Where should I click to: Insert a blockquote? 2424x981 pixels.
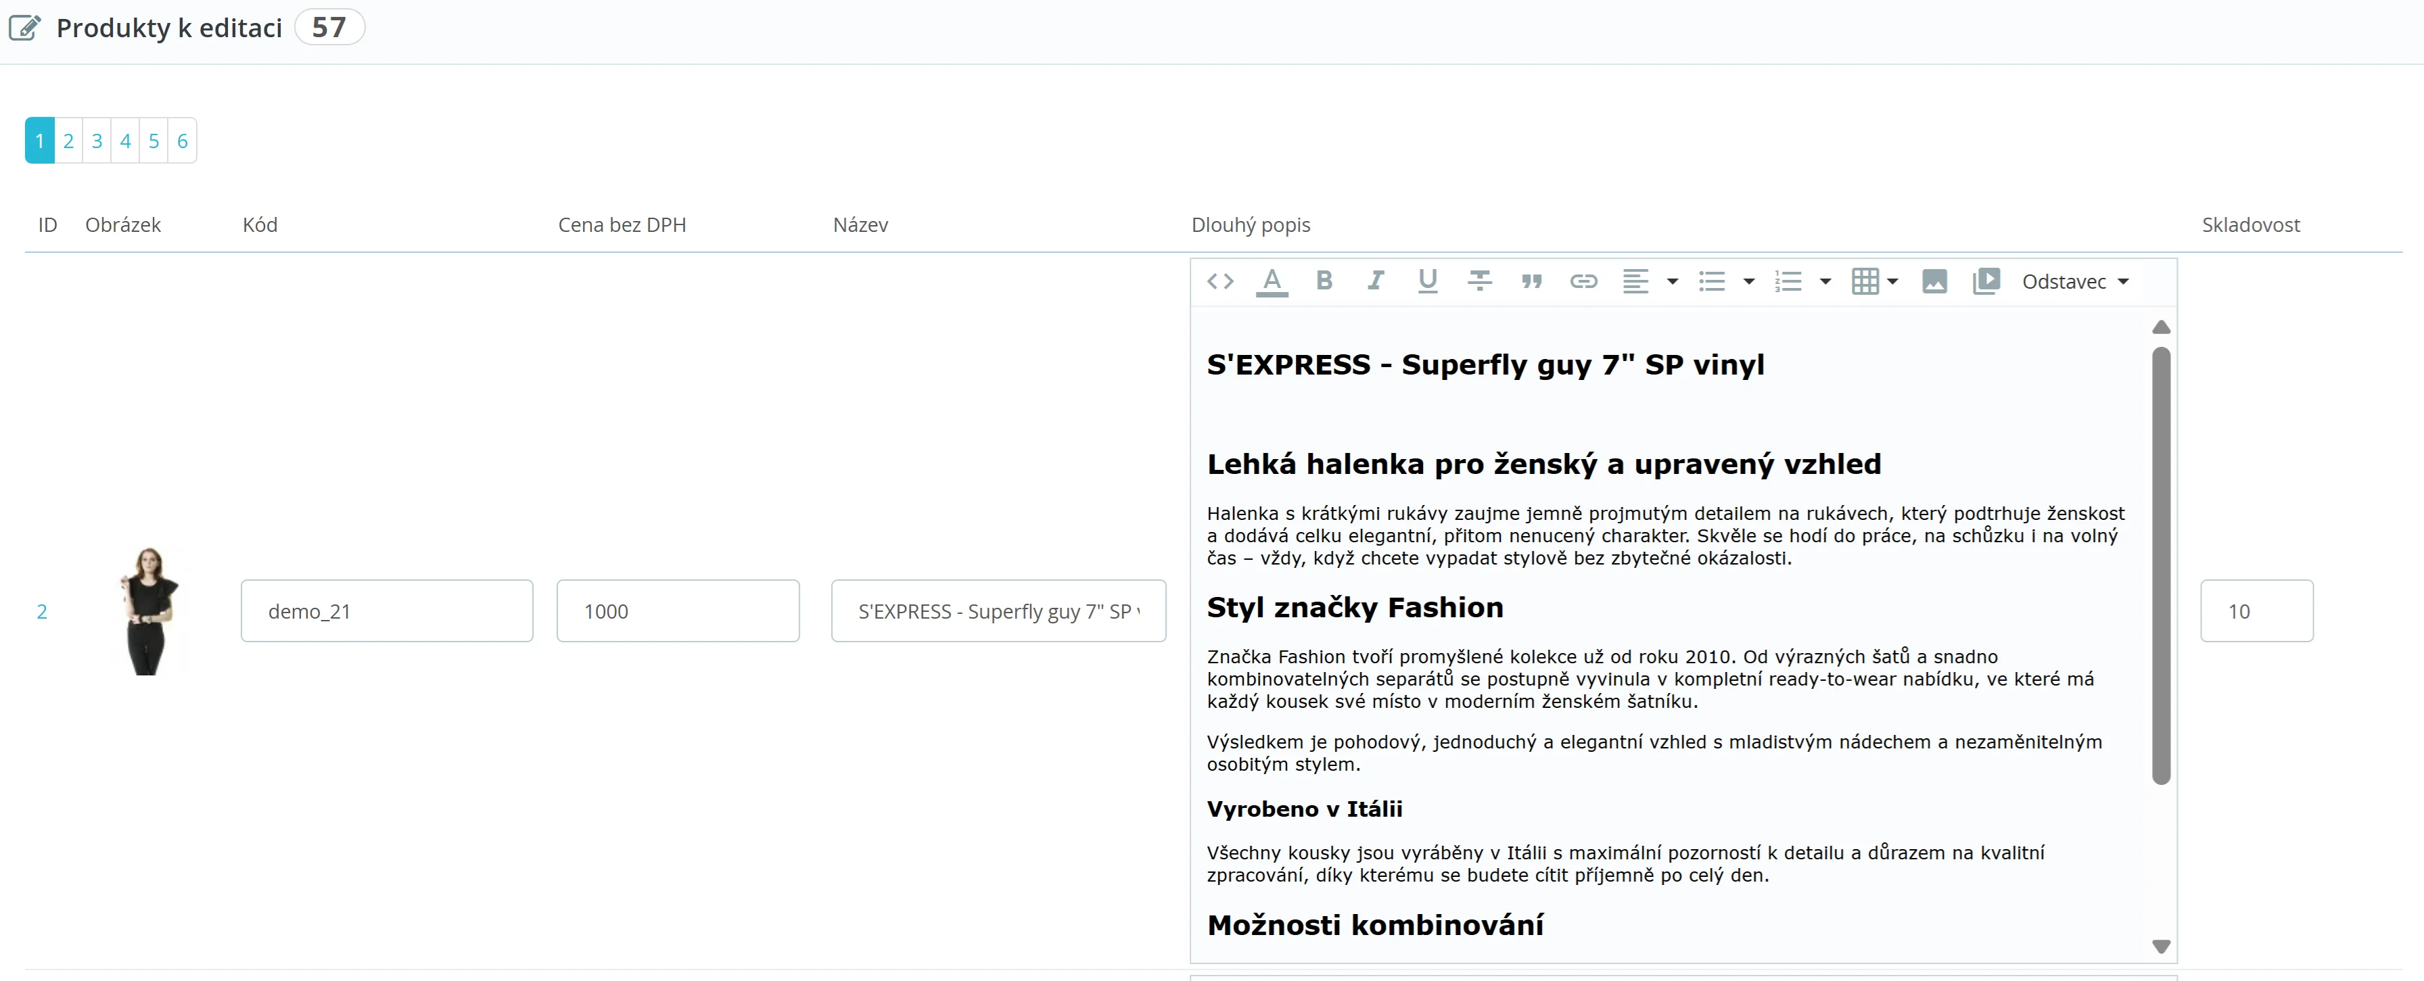[1531, 281]
